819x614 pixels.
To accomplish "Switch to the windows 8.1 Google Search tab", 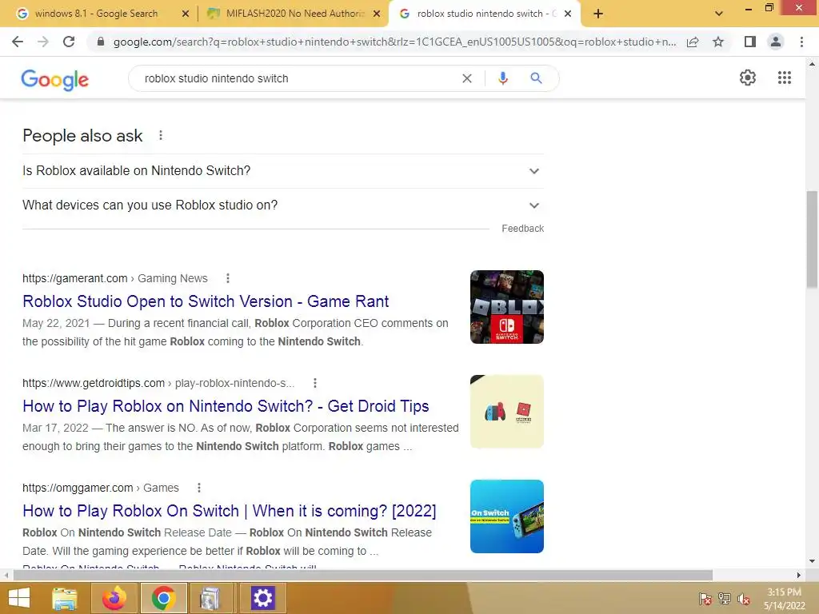I will point(97,14).
